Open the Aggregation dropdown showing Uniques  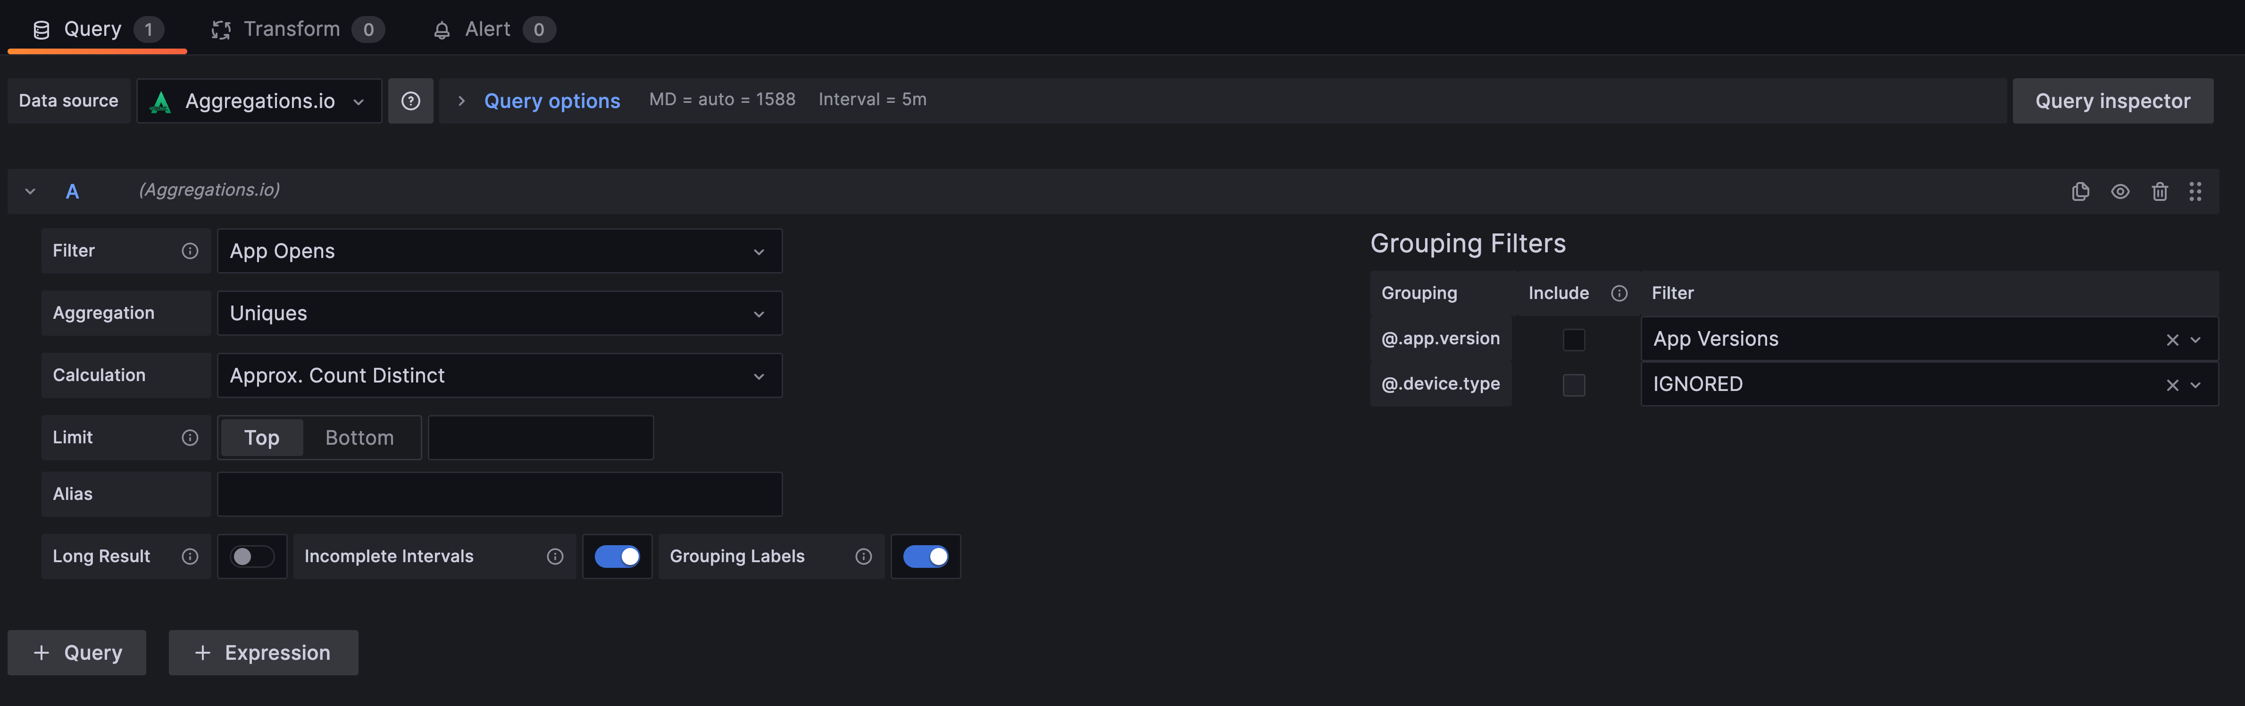[x=499, y=313]
